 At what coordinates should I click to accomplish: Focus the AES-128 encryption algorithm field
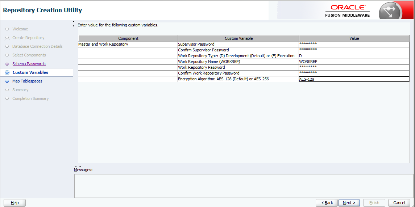354,79
